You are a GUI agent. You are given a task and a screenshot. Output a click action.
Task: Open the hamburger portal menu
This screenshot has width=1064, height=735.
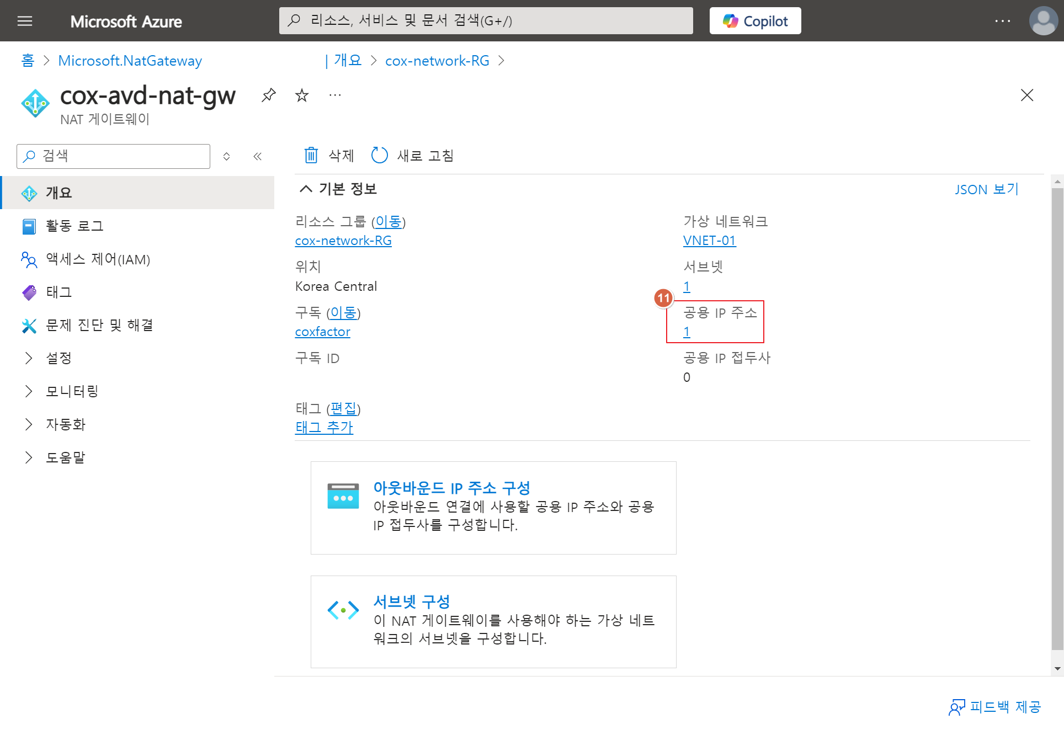coord(25,21)
